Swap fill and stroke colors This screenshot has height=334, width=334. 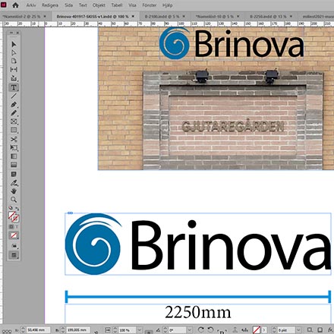point(17,209)
